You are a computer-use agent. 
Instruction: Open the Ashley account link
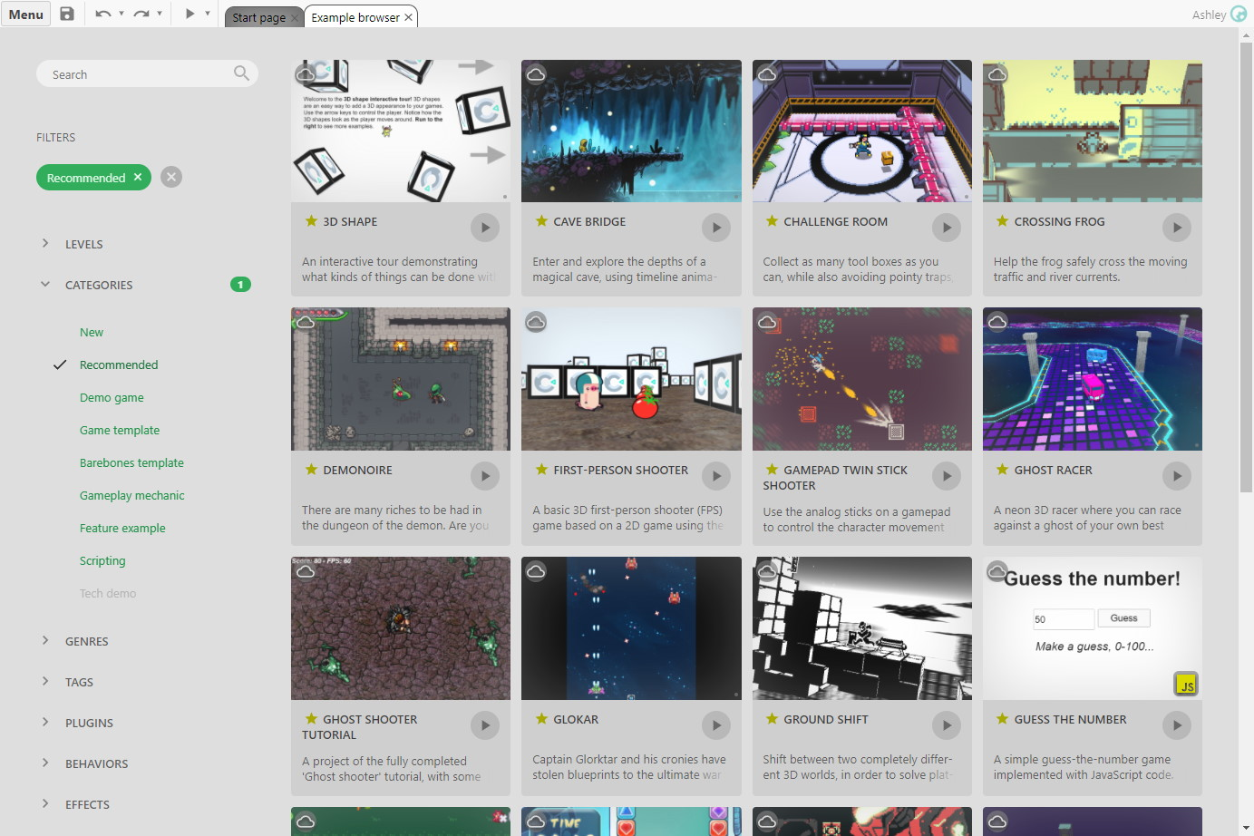[1209, 15]
